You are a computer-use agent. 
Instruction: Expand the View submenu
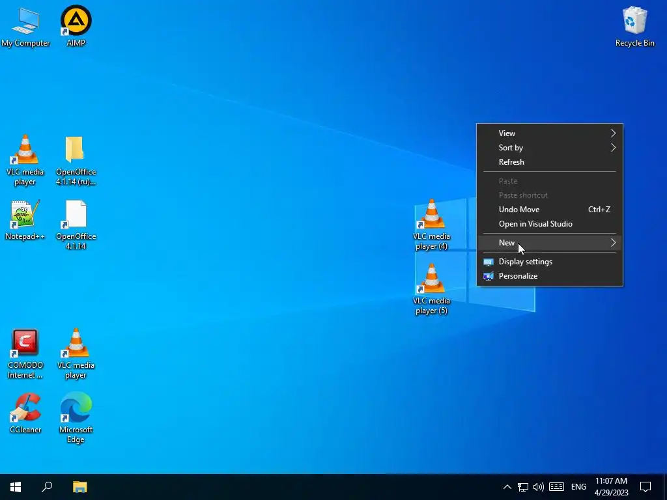click(x=550, y=133)
